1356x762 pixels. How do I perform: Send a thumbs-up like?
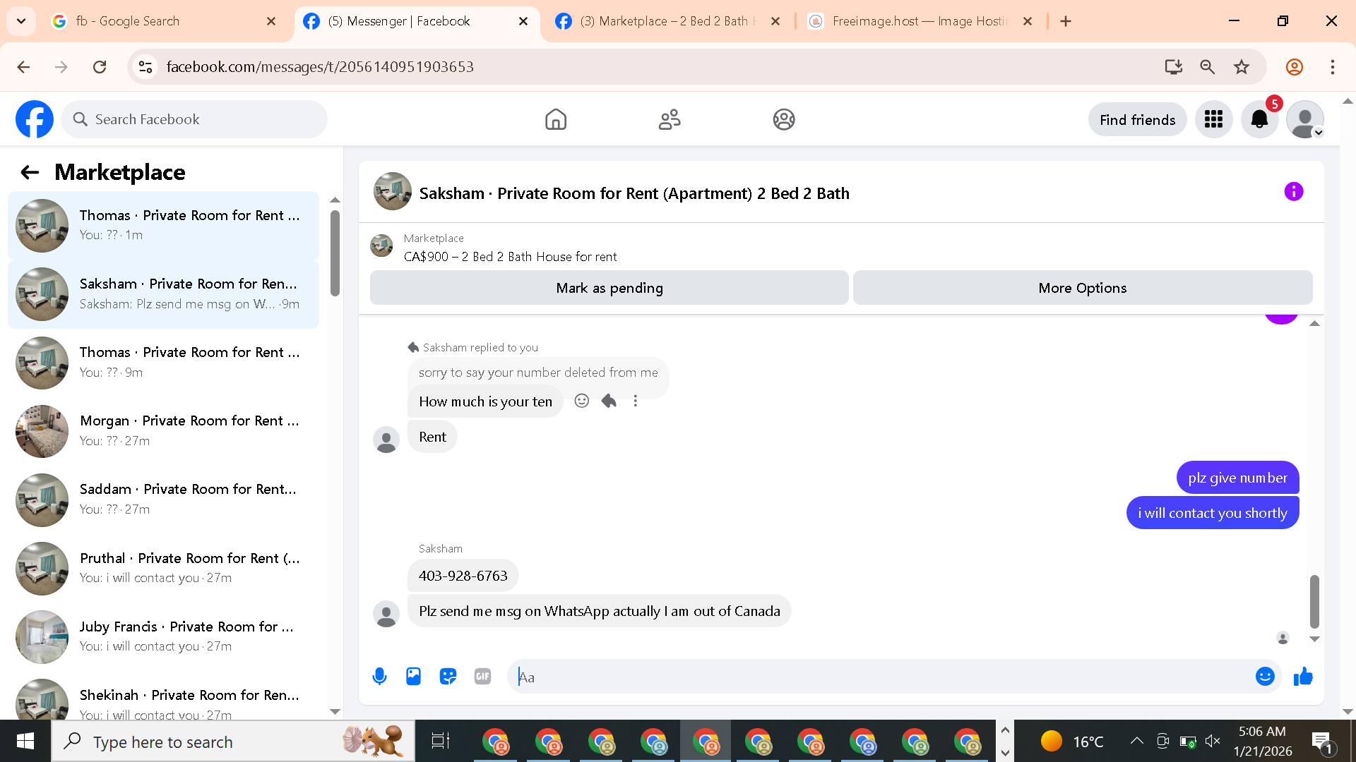tap(1303, 677)
